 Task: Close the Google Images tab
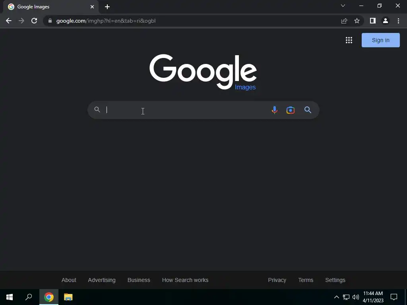(92, 7)
